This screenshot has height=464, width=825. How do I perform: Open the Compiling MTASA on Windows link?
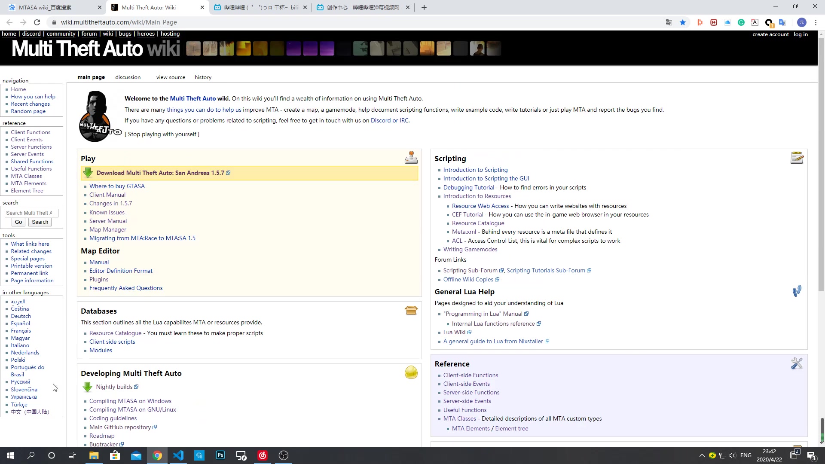130,401
